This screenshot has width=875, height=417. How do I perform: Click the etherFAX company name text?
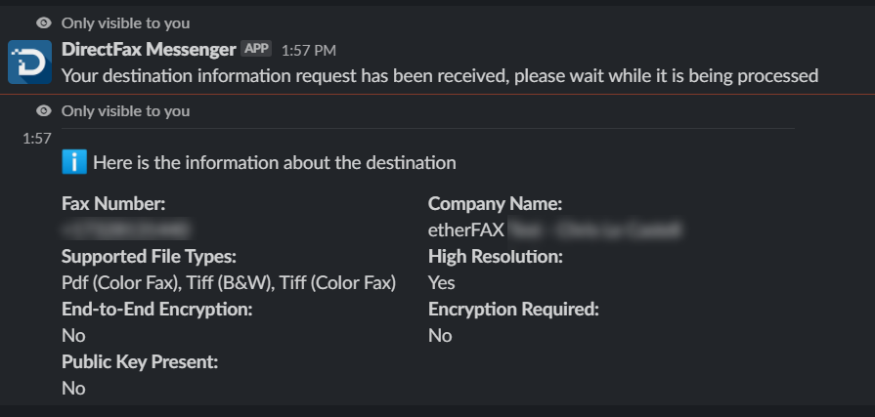(x=466, y=230)
